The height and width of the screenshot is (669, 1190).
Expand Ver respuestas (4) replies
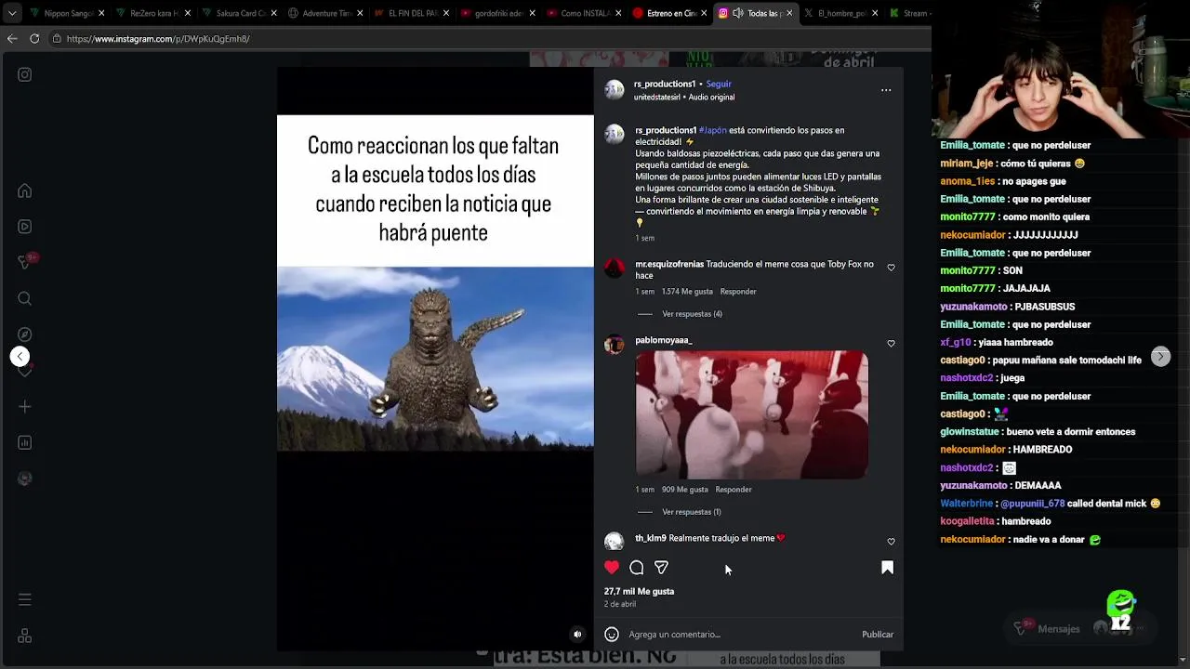[x=692, y=314]
